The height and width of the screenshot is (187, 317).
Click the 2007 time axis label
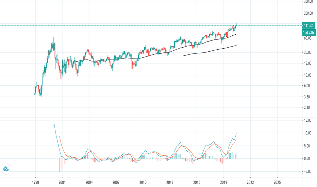coord(116,183)
